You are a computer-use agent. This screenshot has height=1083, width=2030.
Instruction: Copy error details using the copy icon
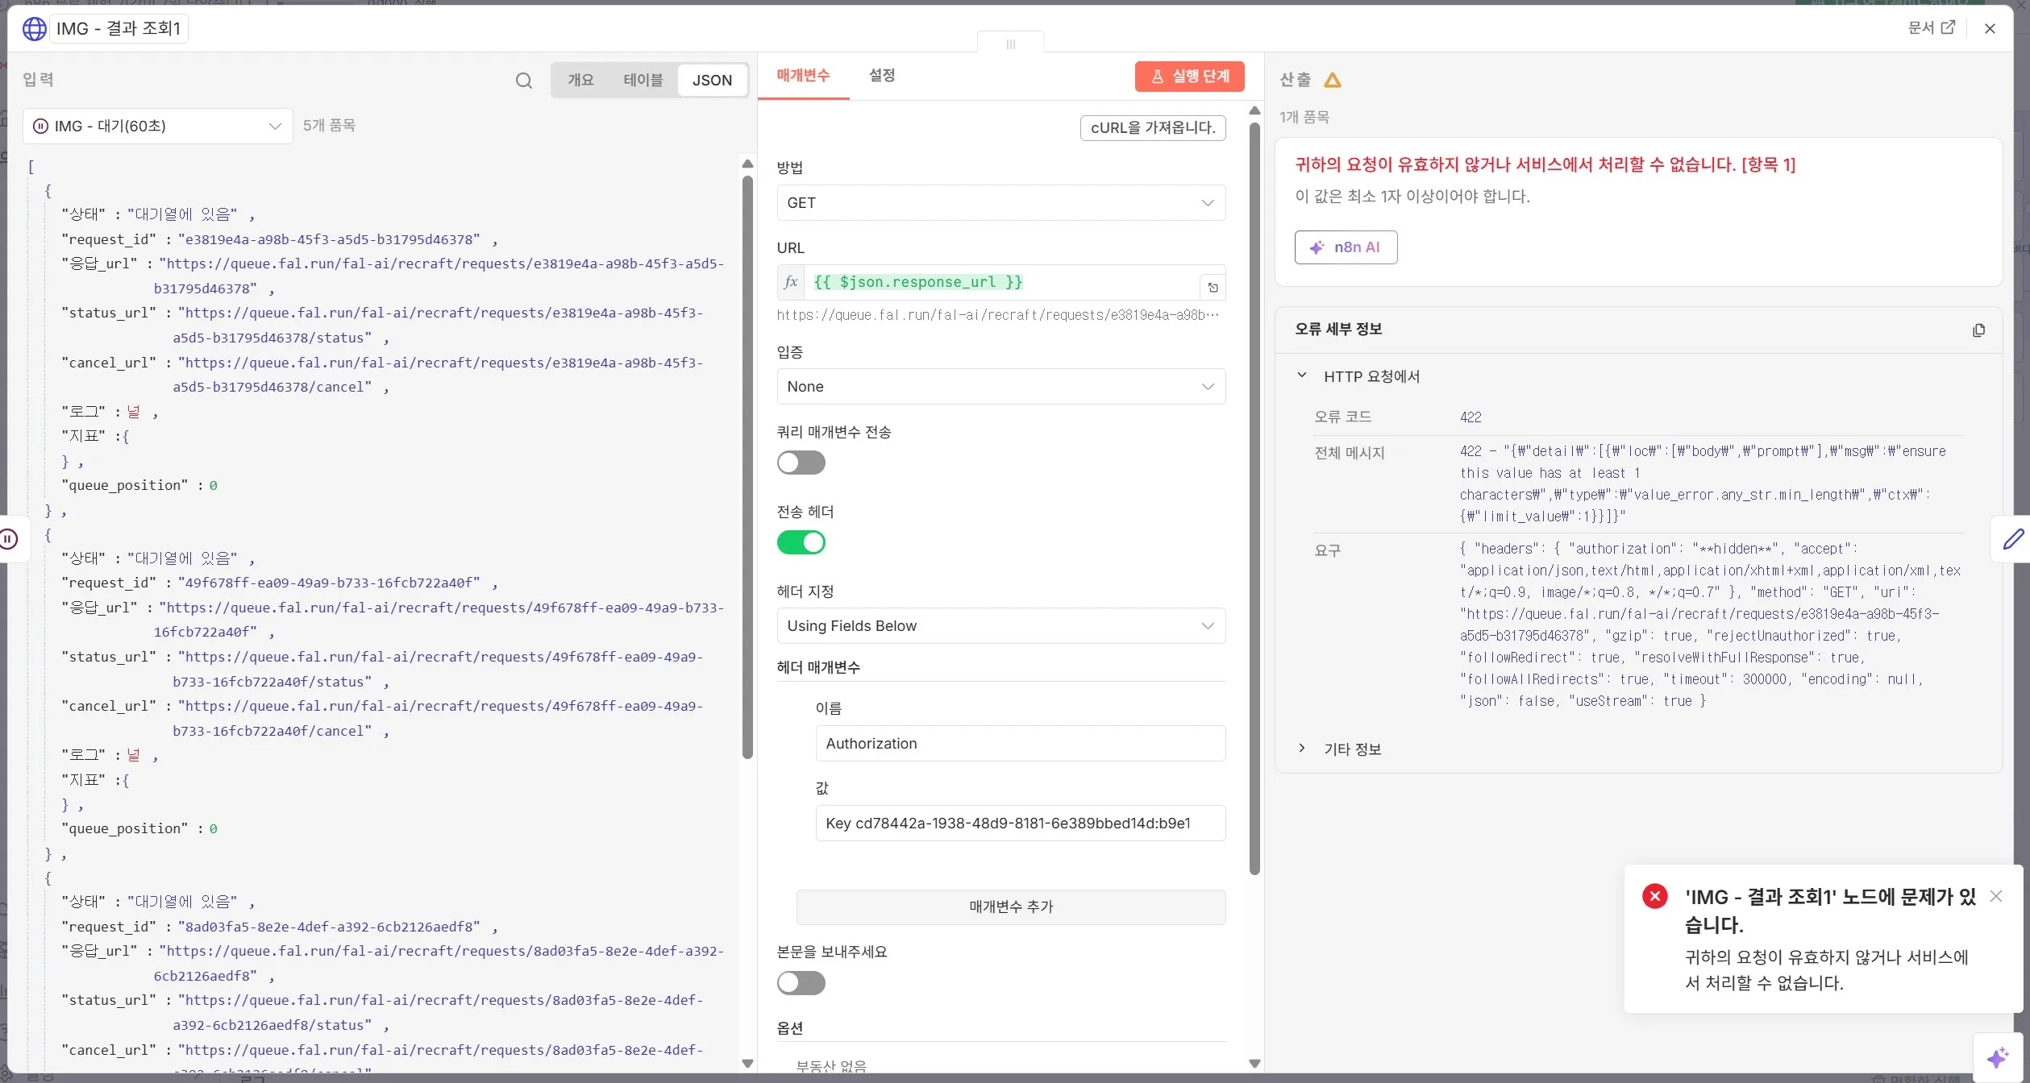click(x=1979, y=330)
